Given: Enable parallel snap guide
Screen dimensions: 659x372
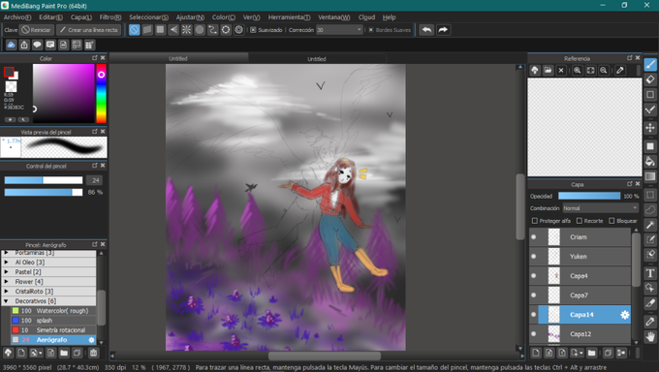Looking at the screenshot, I should point(147,30).
